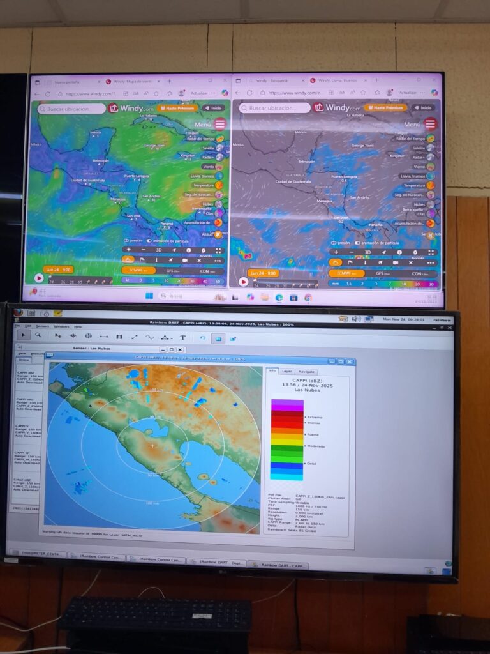This screenshot has width=490, height=654.
Task: Click Buscar ubicación search field on left map
Action: click(x=71, y=109)
